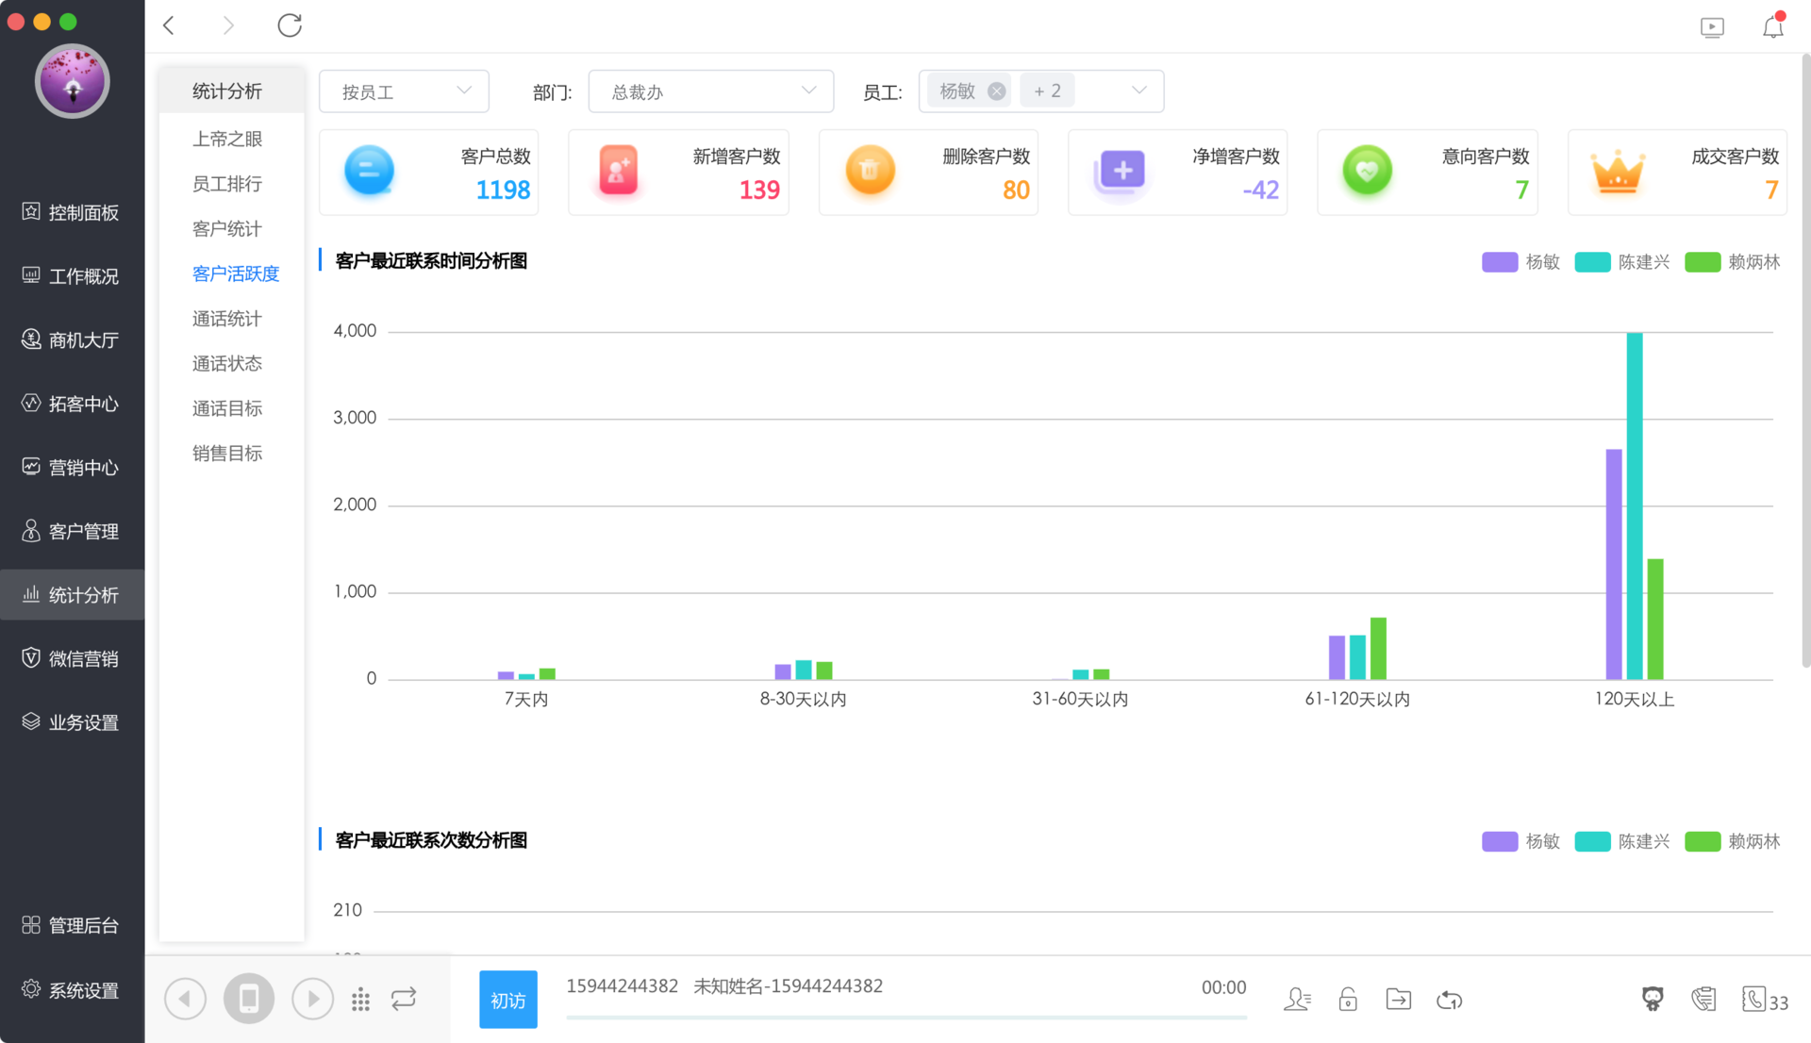Expand the 员工 selector arrow
This screenshot has width=1811, height=1043.
tap(1139, 91)
